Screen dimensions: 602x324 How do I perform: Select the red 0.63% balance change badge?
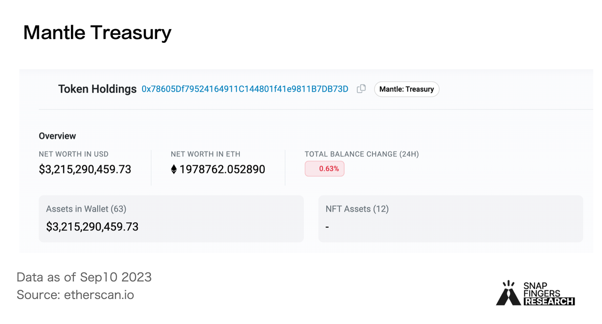click(x=325, y=169)
